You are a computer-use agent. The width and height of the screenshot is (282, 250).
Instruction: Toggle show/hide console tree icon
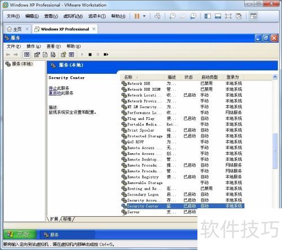(x=27, y=55)
